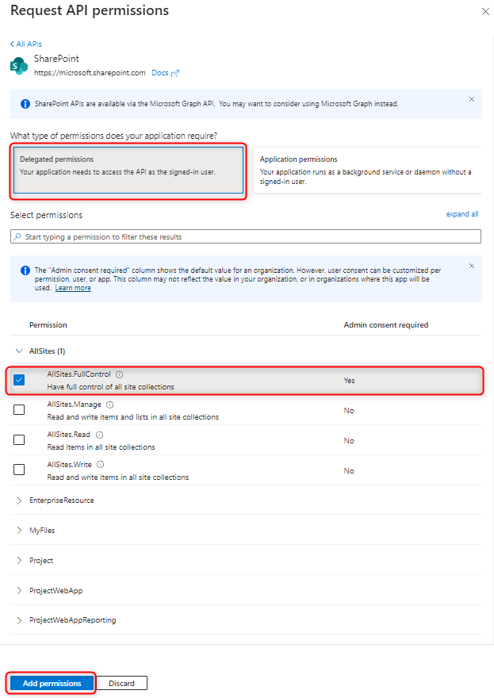Dismiss the Microsoft Graph info banner
This screenshot has height=698, width=494.
472,99
